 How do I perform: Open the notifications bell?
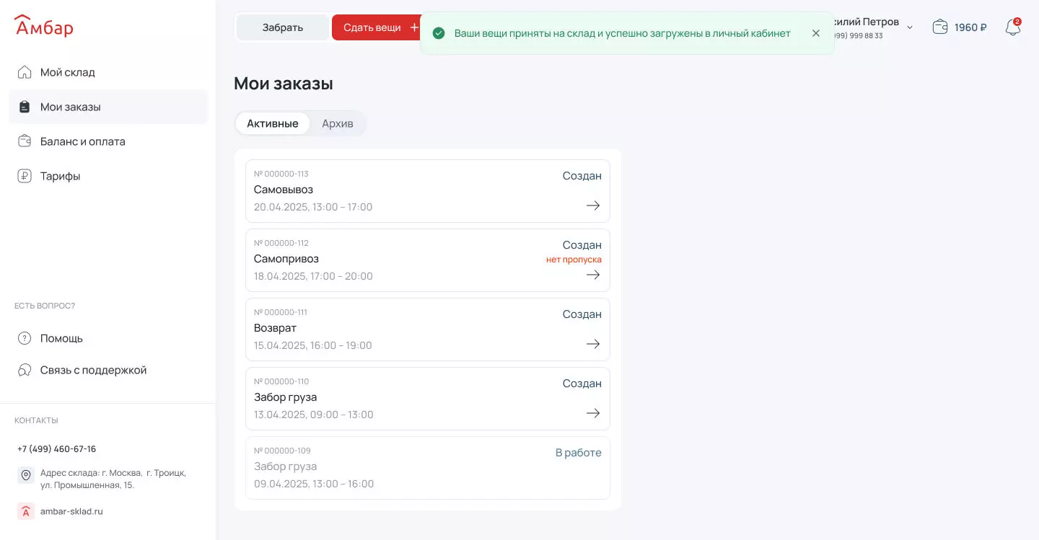1013,27
